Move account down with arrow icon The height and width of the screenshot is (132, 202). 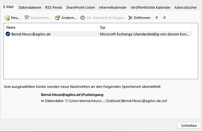(x=164, y=17)
